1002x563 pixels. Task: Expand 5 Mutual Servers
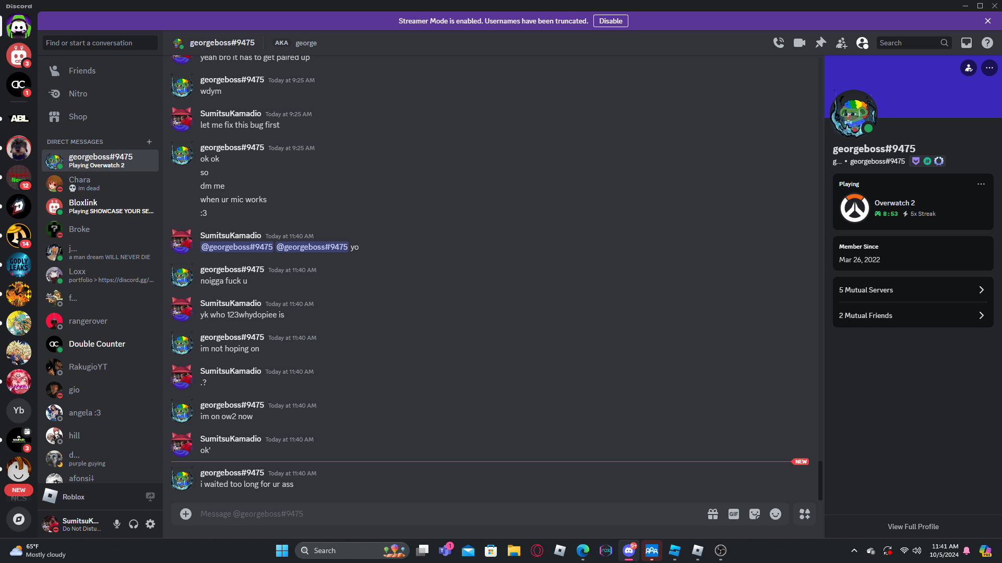913,290
